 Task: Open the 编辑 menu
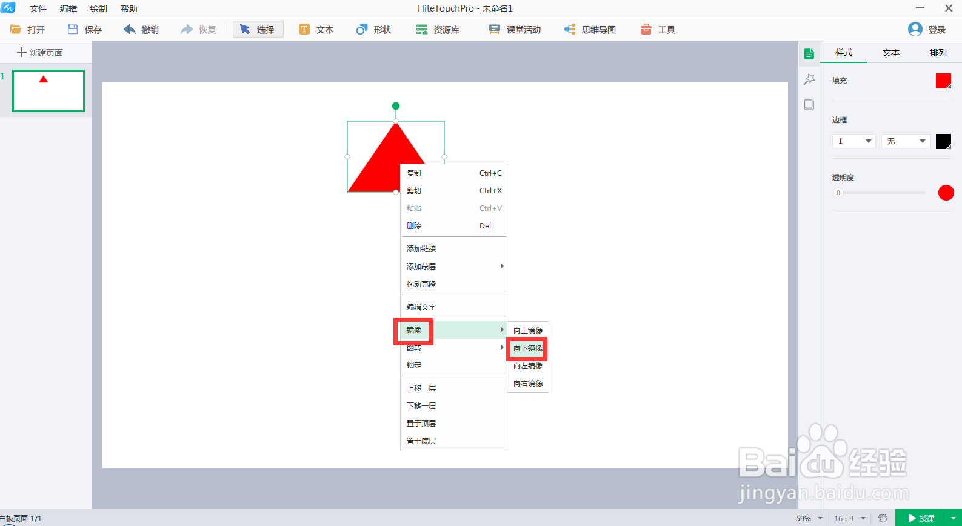(68, 8)
